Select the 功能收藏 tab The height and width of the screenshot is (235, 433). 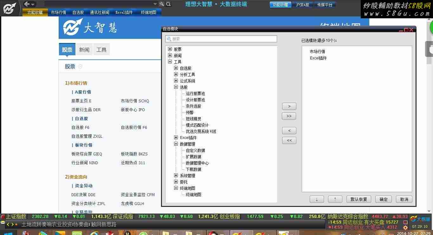(x=35, y=12)
